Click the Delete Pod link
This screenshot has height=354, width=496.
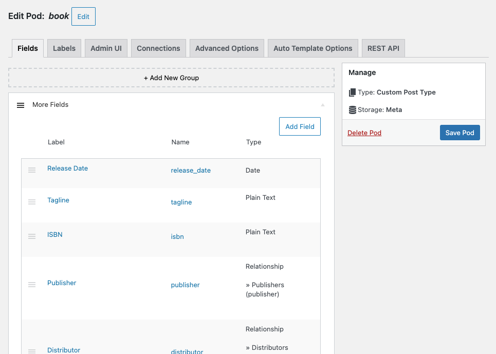[x=364, y=133]
